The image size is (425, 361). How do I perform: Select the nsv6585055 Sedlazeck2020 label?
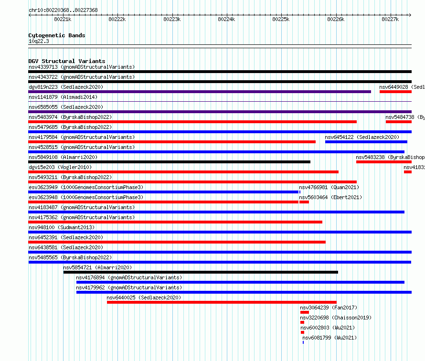pos(66,107)
